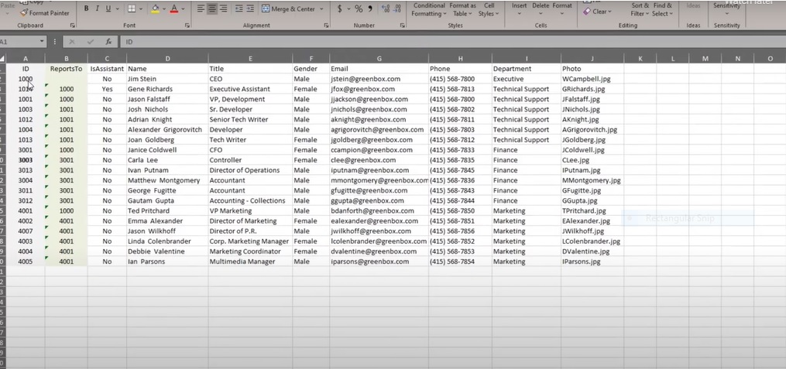Image resolution: width=786 pixels, height=369 pixels.
Task: Click Select All corner triangle
Action: click(2, 59)
